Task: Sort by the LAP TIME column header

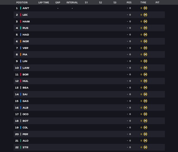Action: point(44,2)
